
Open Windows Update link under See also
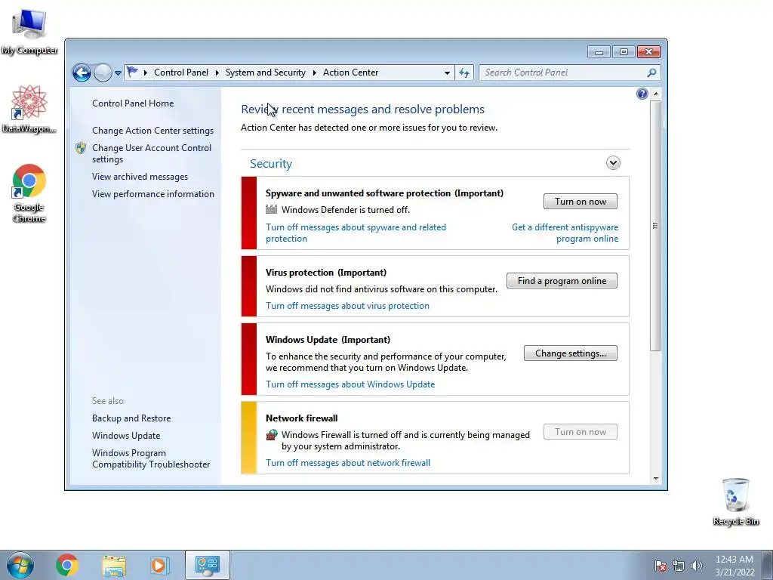pos(126,436)
